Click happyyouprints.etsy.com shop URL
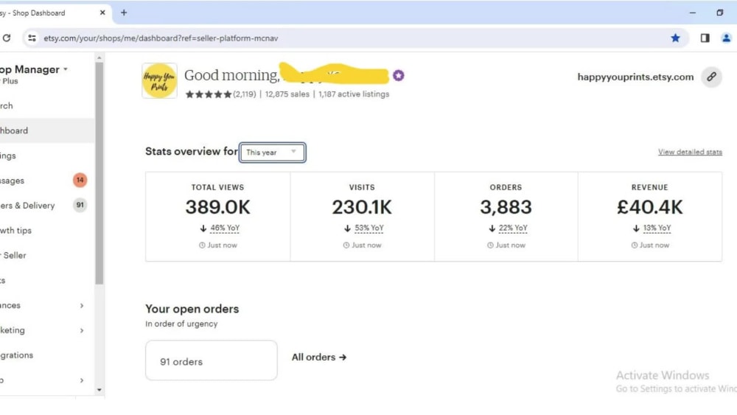The width and height of the screenshot is (737, 415). tap(635, 77)
